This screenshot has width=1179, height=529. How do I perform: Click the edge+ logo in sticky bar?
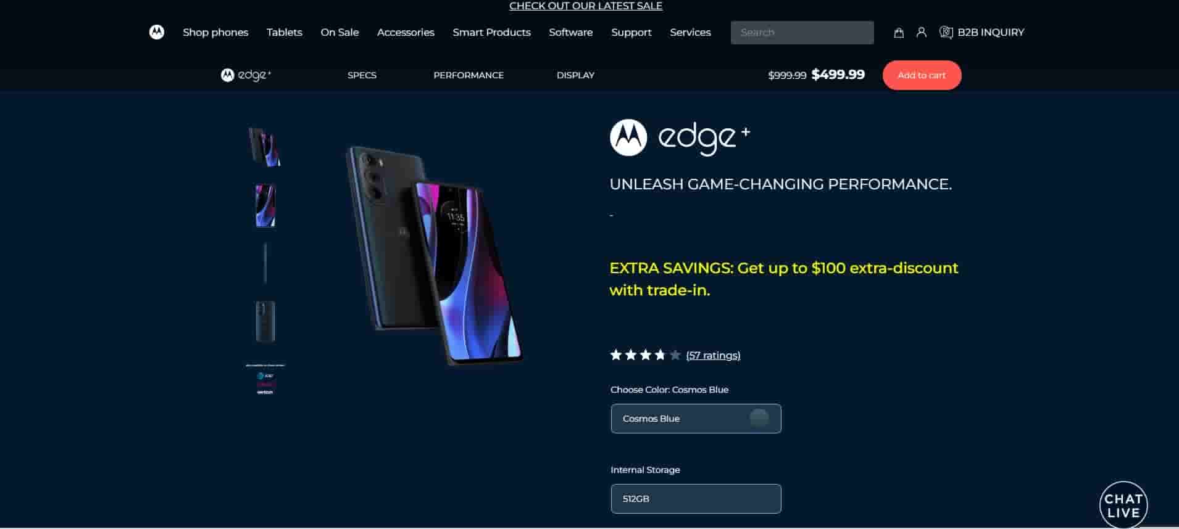coord(246,75)
